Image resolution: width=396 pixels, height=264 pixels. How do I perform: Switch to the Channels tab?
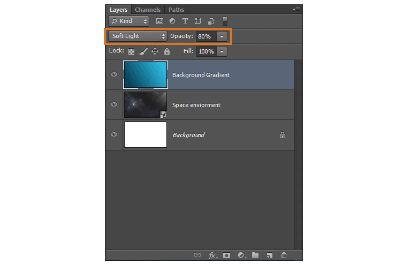pos(148,10)
